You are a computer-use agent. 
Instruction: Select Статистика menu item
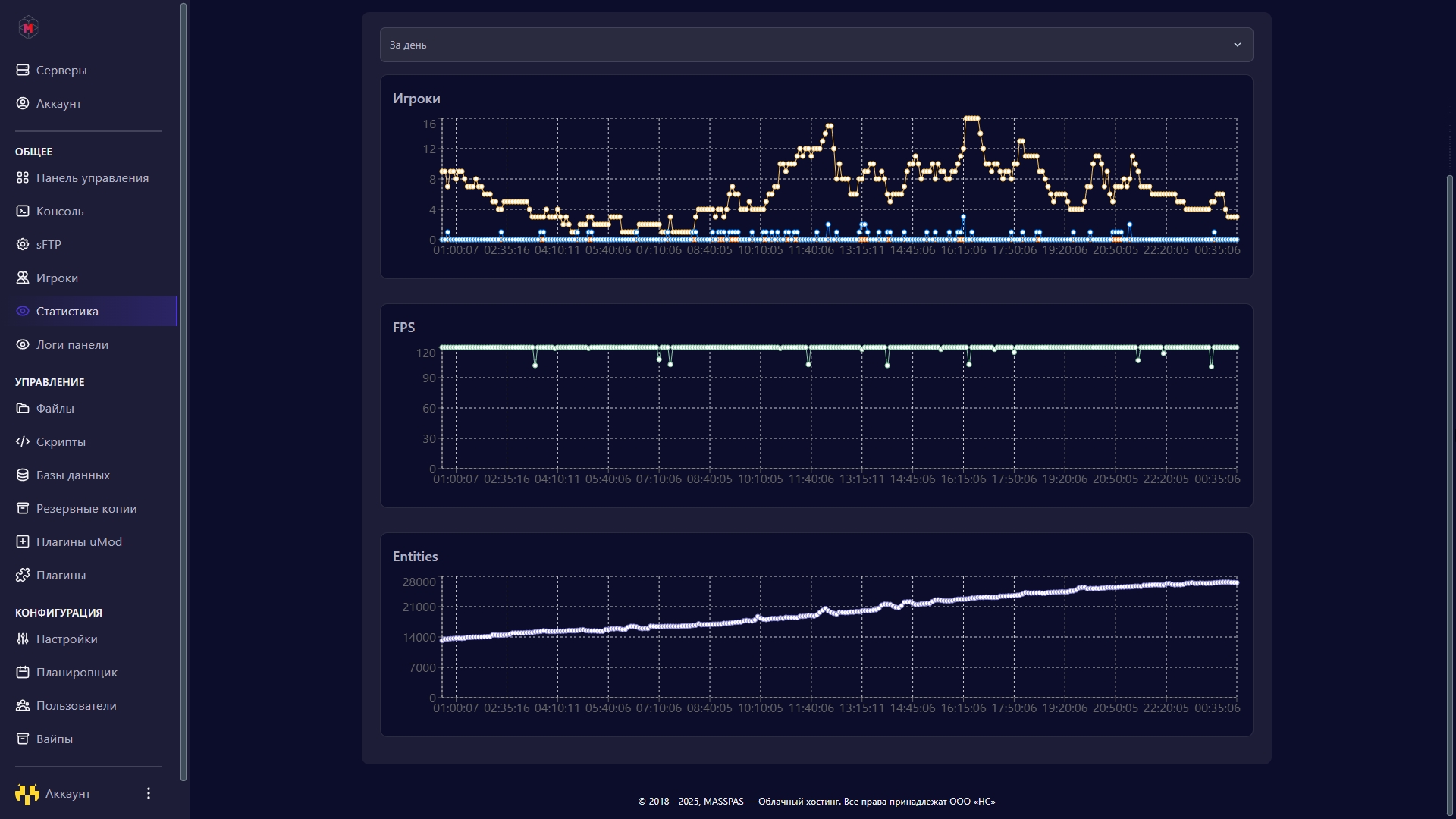[67, 311]
